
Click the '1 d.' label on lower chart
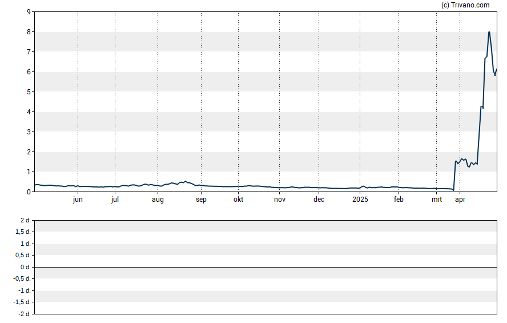[x=25, y=244]
